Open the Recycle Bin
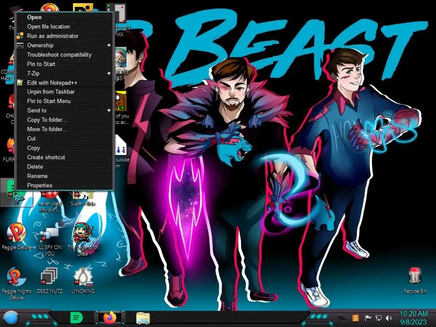 point(415,280)
